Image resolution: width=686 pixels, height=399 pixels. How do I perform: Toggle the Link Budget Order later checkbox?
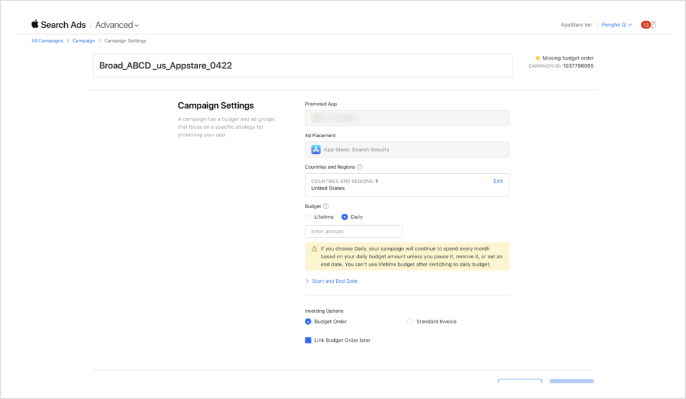pos(309,341)
